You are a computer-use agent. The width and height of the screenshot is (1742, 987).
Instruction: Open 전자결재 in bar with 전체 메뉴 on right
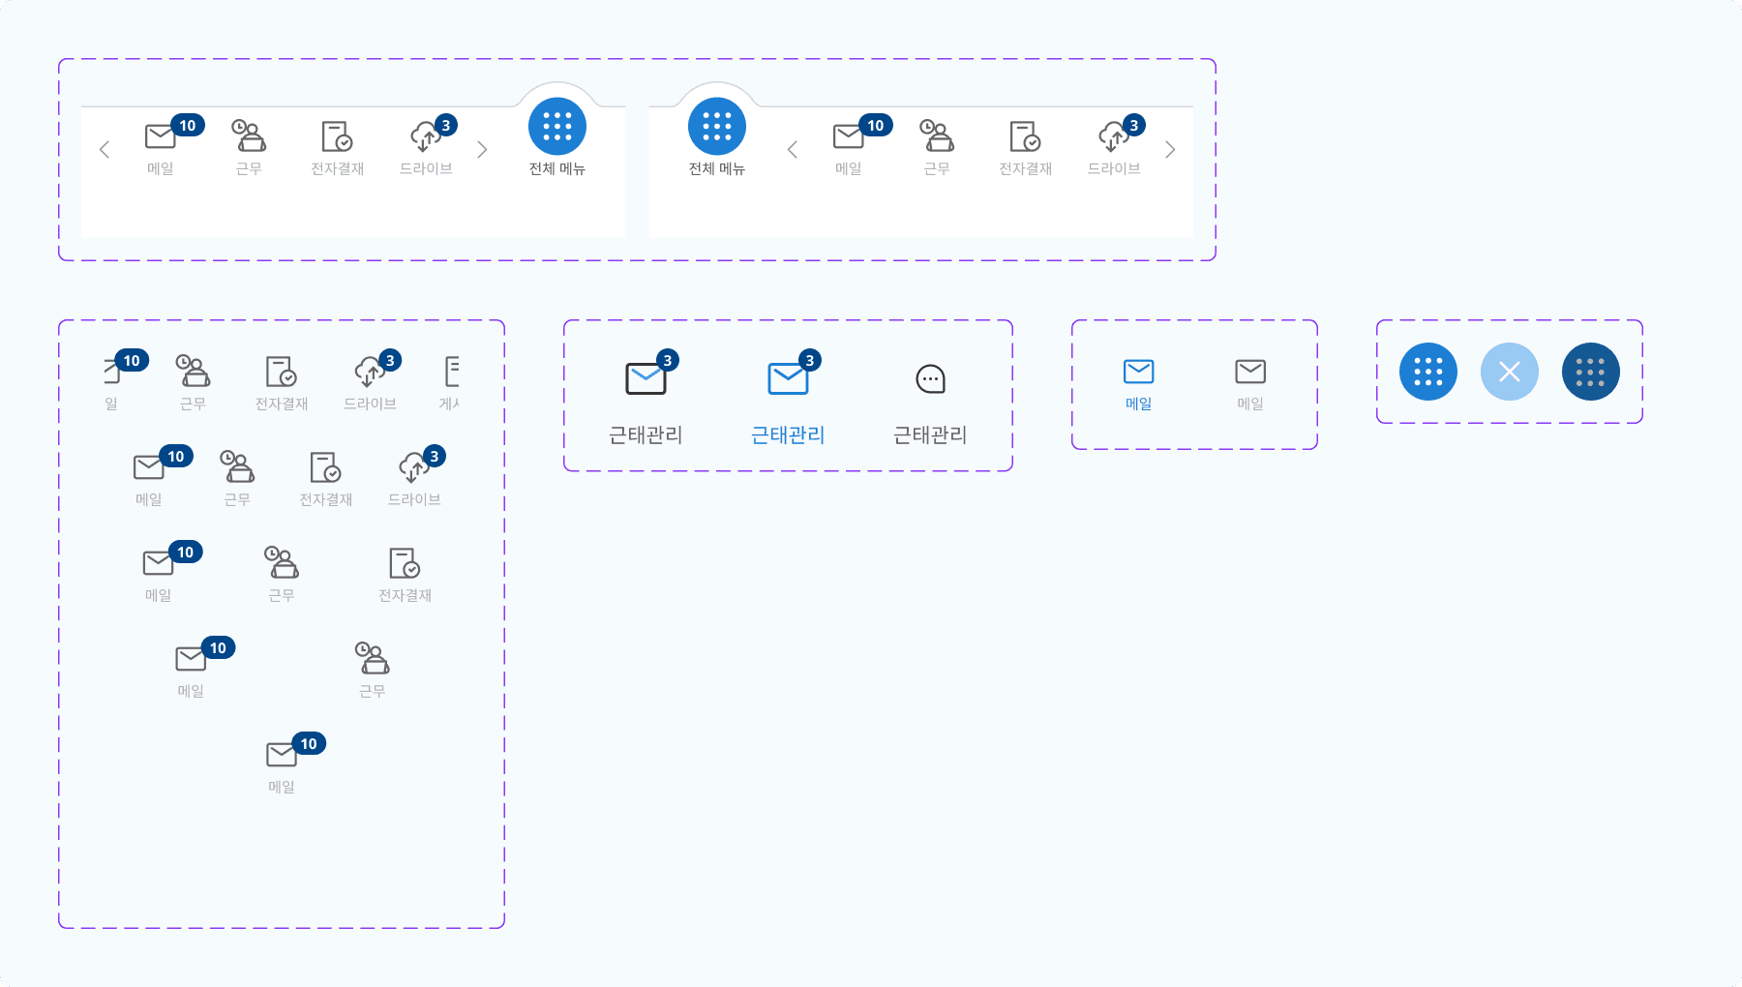[x=337, y=148]
